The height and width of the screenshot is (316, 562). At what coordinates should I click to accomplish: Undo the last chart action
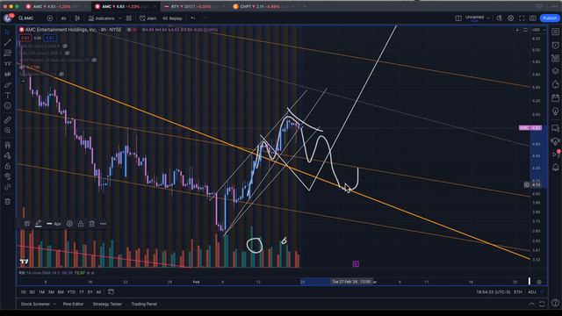tap(193, 18)
